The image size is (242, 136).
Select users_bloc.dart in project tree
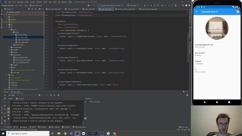[x=22, y=37]
